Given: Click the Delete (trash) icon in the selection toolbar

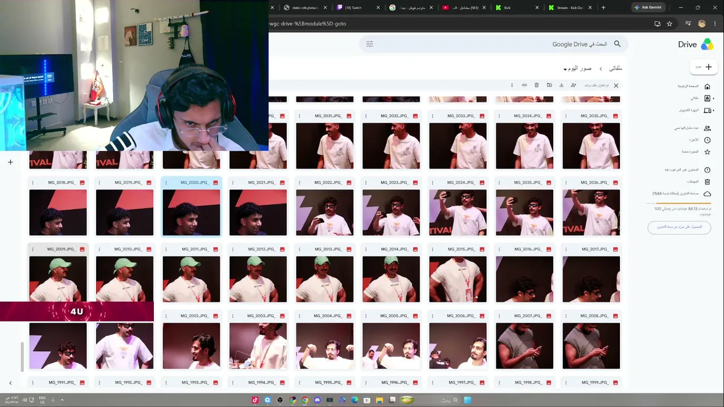Looking at the screenshot, I should [x=537, y=85].
